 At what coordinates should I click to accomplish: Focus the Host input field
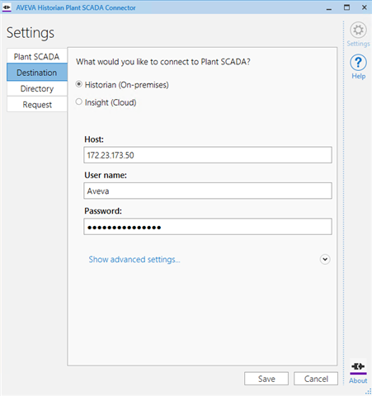coord(208,155)
